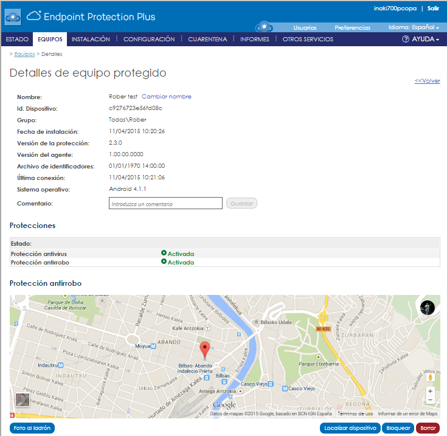Click installation date 11/04/2015 10:20:26
This screenshot has height=436, width=447.
[137, 131]
